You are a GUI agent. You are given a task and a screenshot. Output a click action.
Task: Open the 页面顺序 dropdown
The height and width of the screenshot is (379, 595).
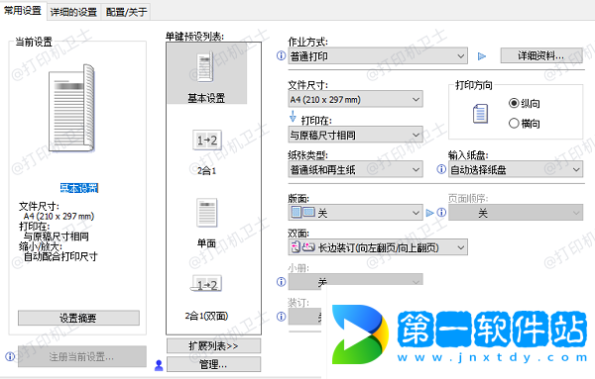(x=516, y=213)
